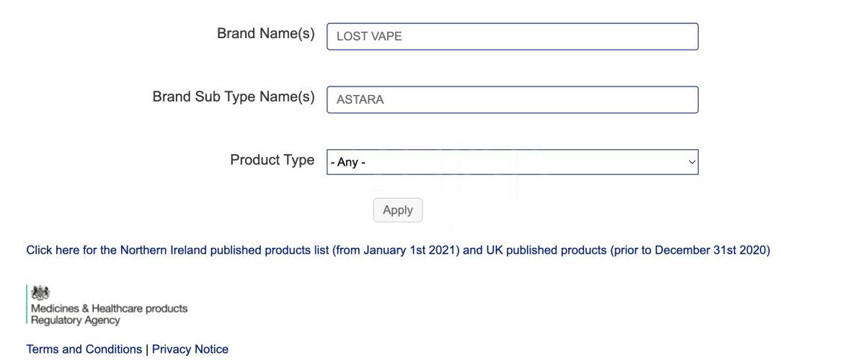Click the 'LOST VAPE' text in field
This screenshot has width=865, height=363.
point(369,37)
